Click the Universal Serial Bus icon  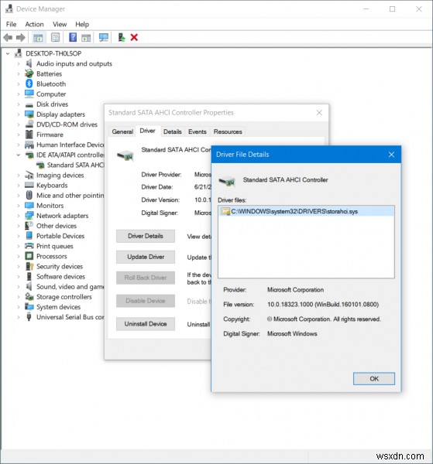pyautogui.click(x=29, y=316)
